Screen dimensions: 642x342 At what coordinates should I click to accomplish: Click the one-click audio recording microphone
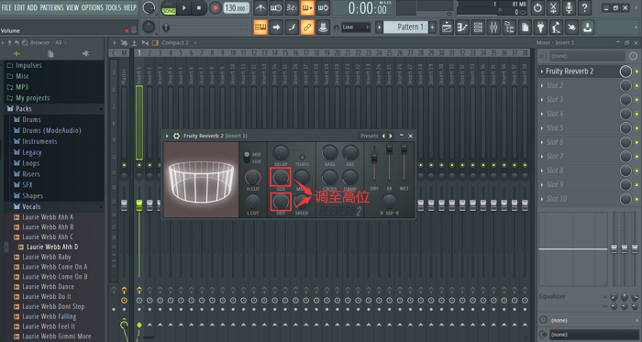[x=569, y=7]
